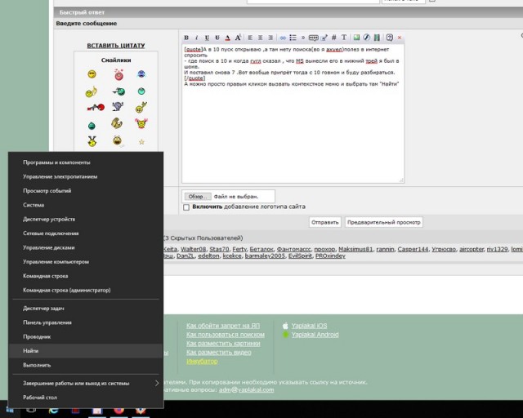
Task: Choose 'Управление компьютером' menu item
Action: point(86,262)
